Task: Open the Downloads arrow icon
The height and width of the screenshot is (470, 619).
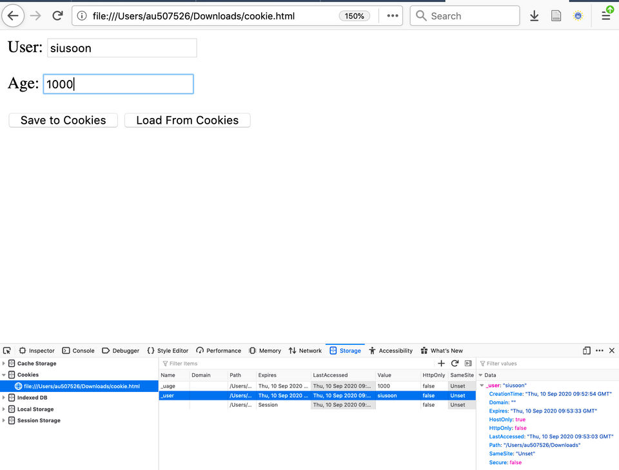Action: (534, 15)
